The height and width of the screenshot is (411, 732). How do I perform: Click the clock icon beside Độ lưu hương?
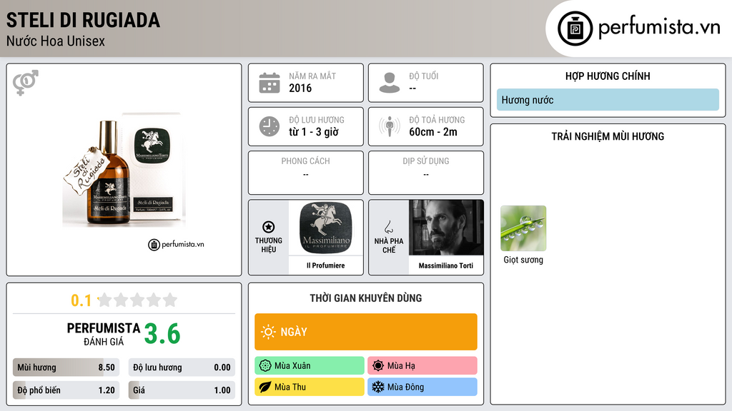pyautogui.click(x=269, y=126)
